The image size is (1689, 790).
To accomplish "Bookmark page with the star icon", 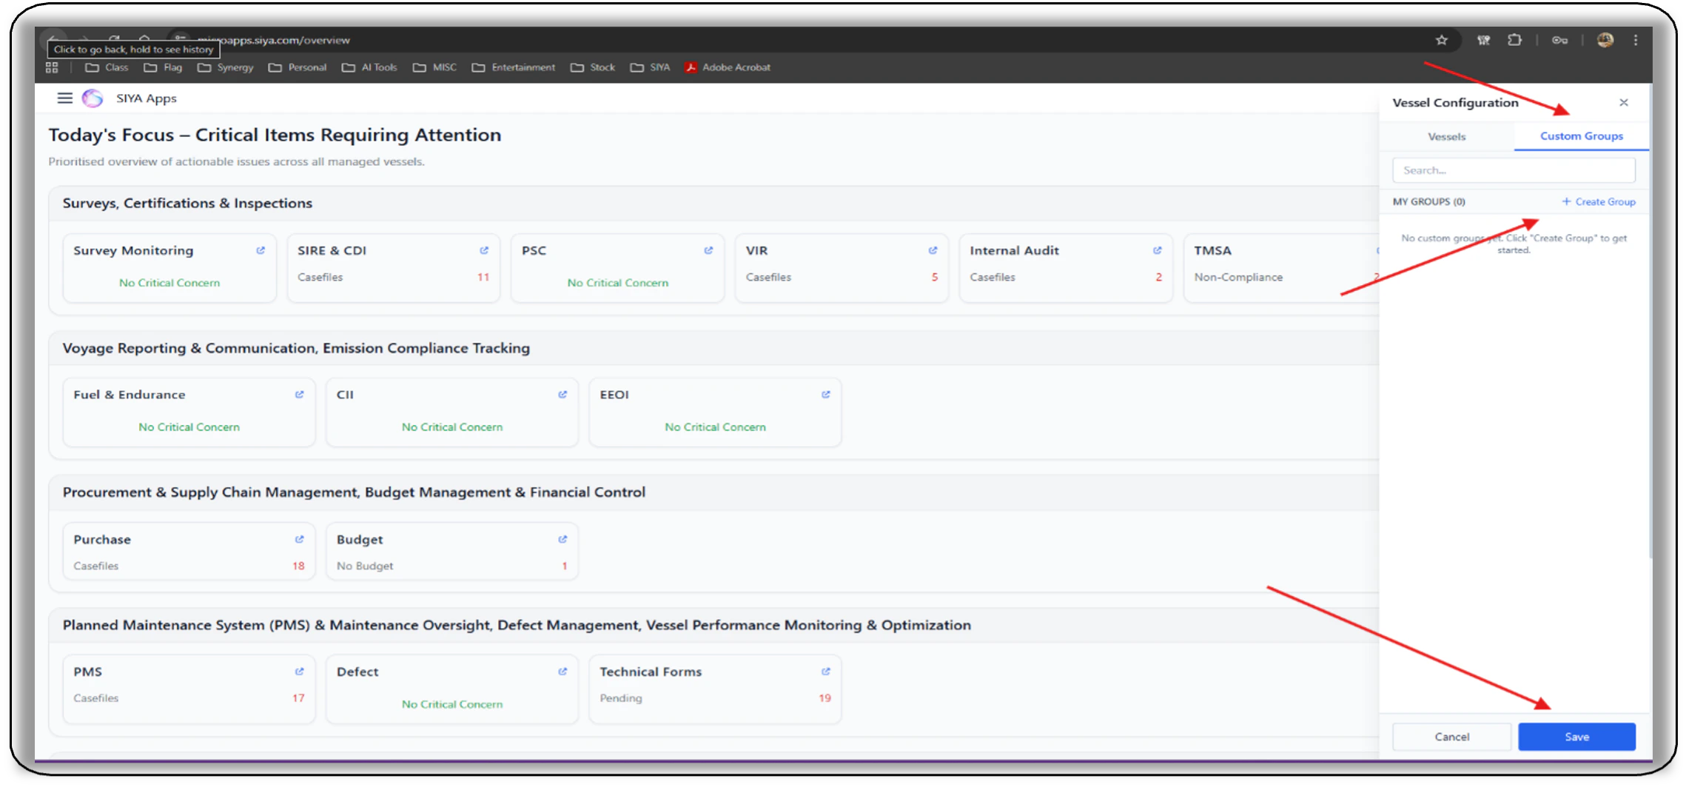I will click(1442, 40).
